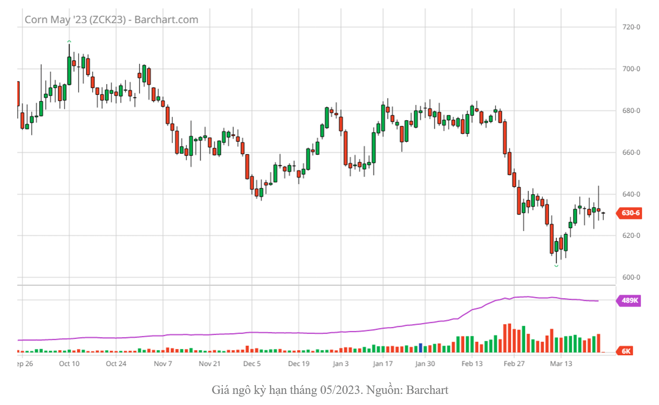Click the Dec 5 date label
The height and width of the screenshot is (405, 659).
(x=252, y=364)
